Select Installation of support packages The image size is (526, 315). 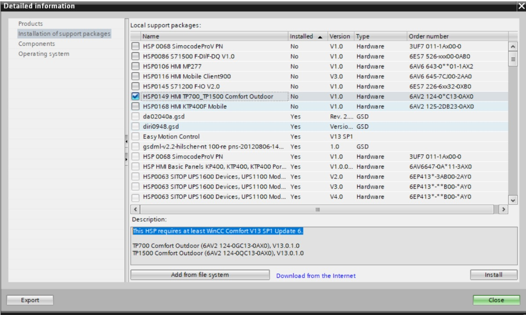click(64, 34)
